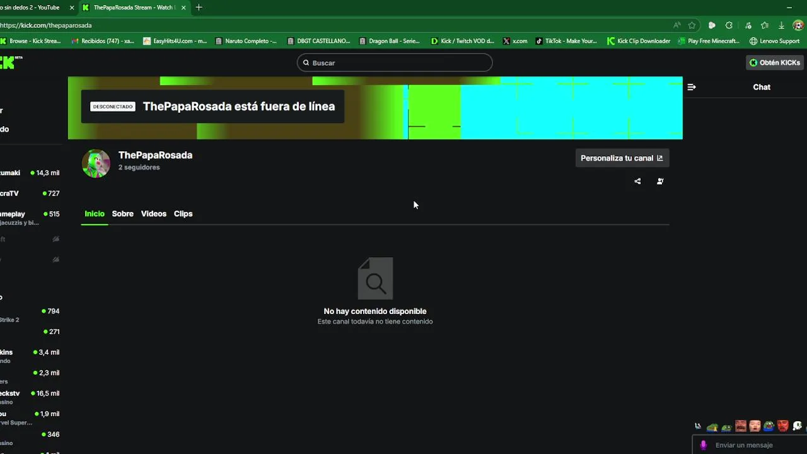Viewport: 807px width, 454px height.
Task: Open Kick Clip Downloader bookmark
Action: coord(639,41)
